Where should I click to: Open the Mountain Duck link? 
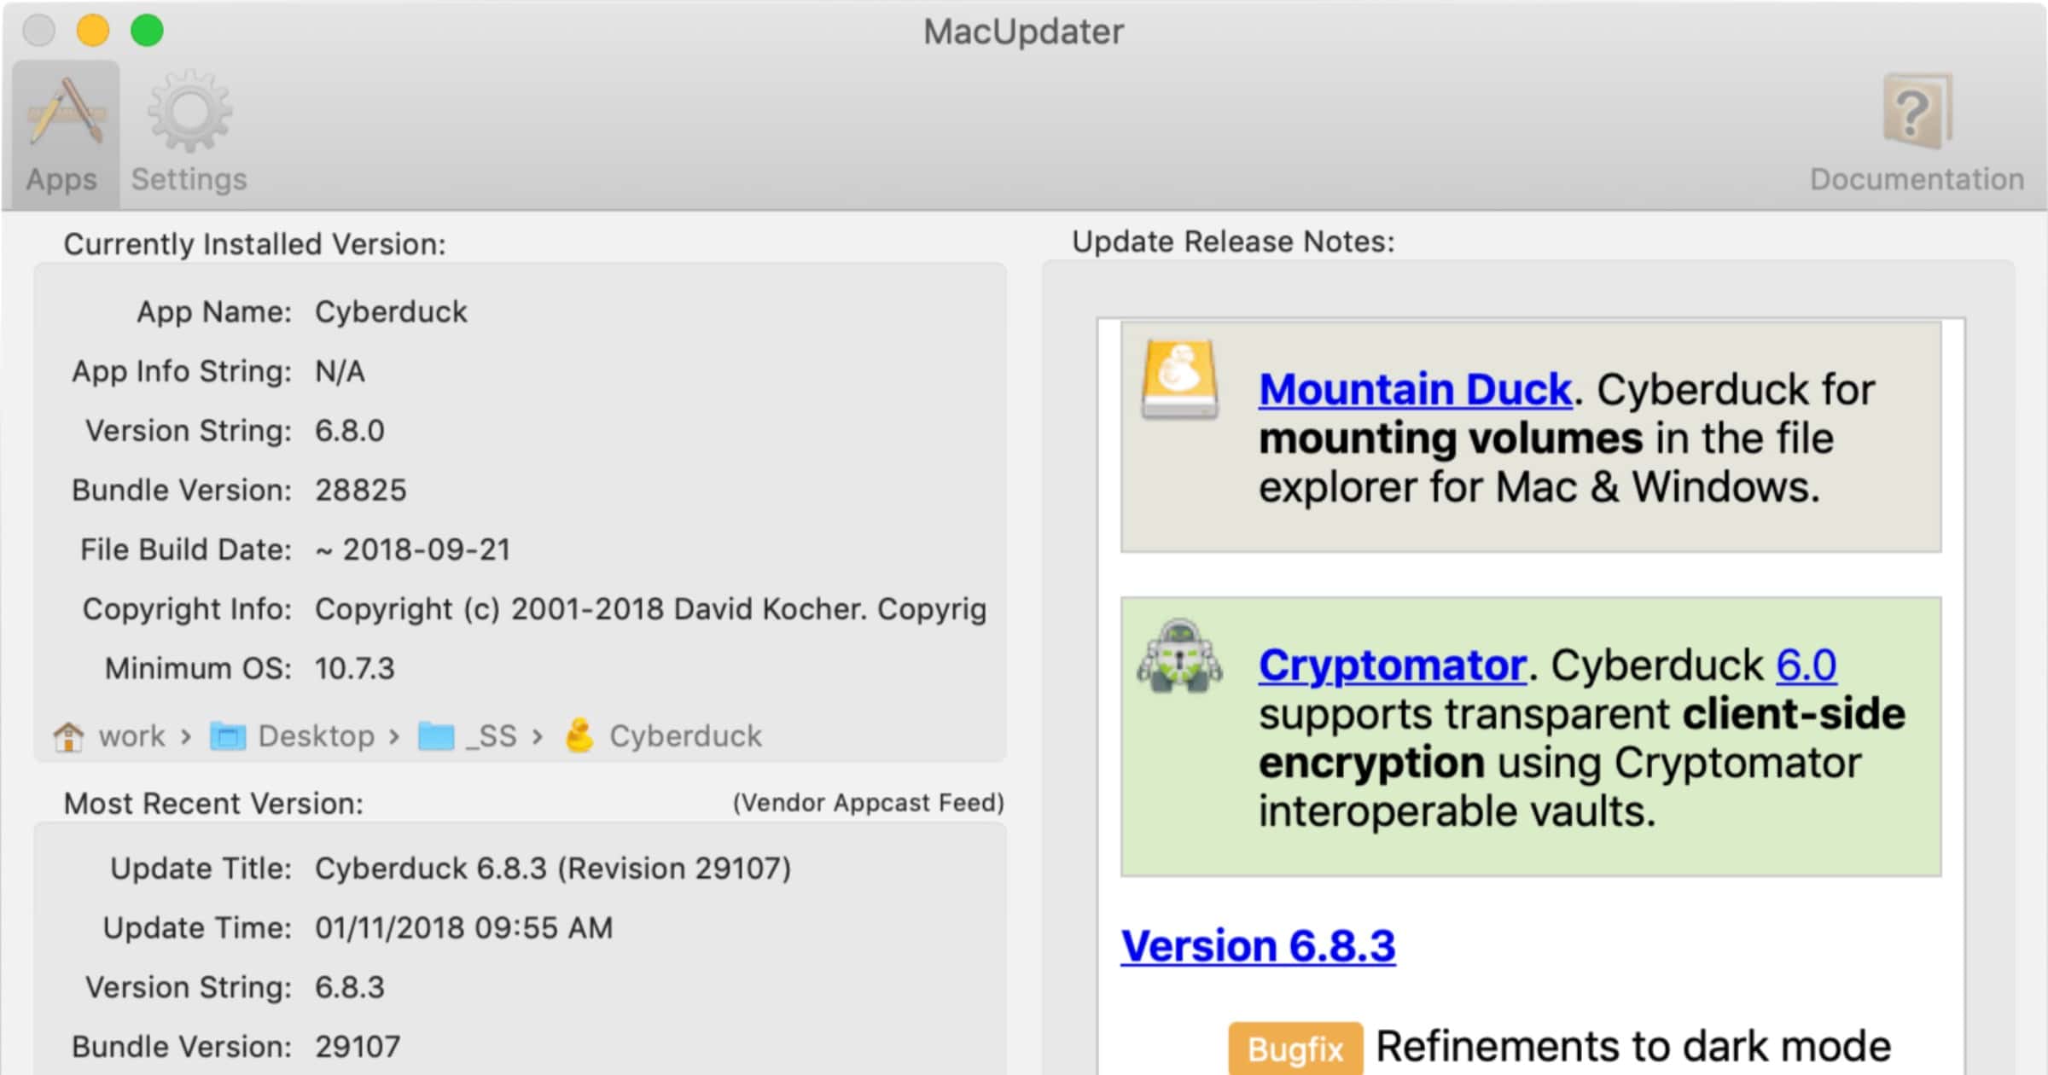[1415, 390]
